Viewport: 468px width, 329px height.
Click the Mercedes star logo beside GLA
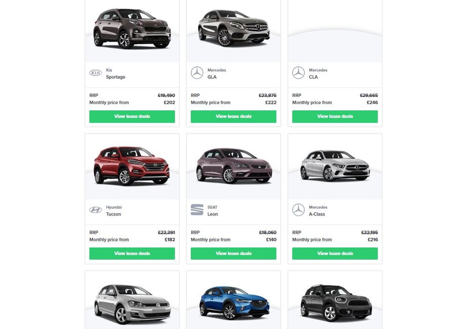pos(197,73)
